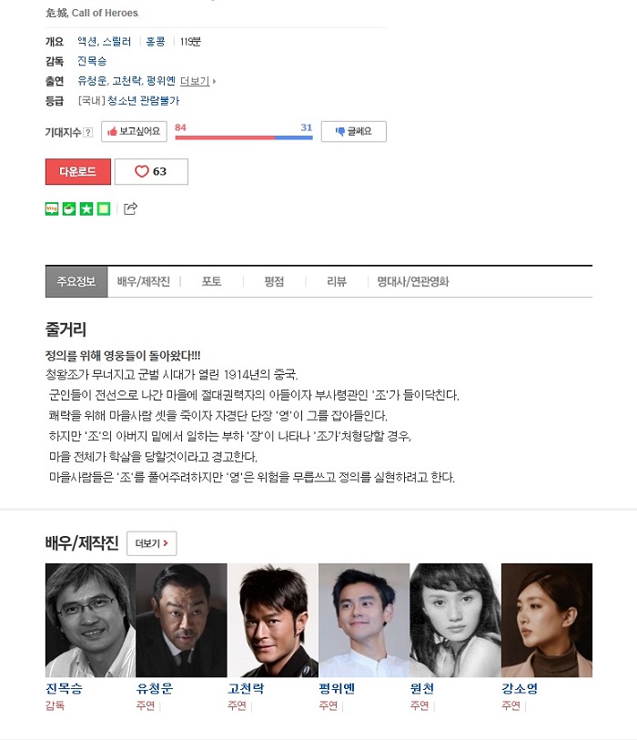Click the blog share icon
The width and height of the screenshot is (637, 740).
click(x=52, y=208)
